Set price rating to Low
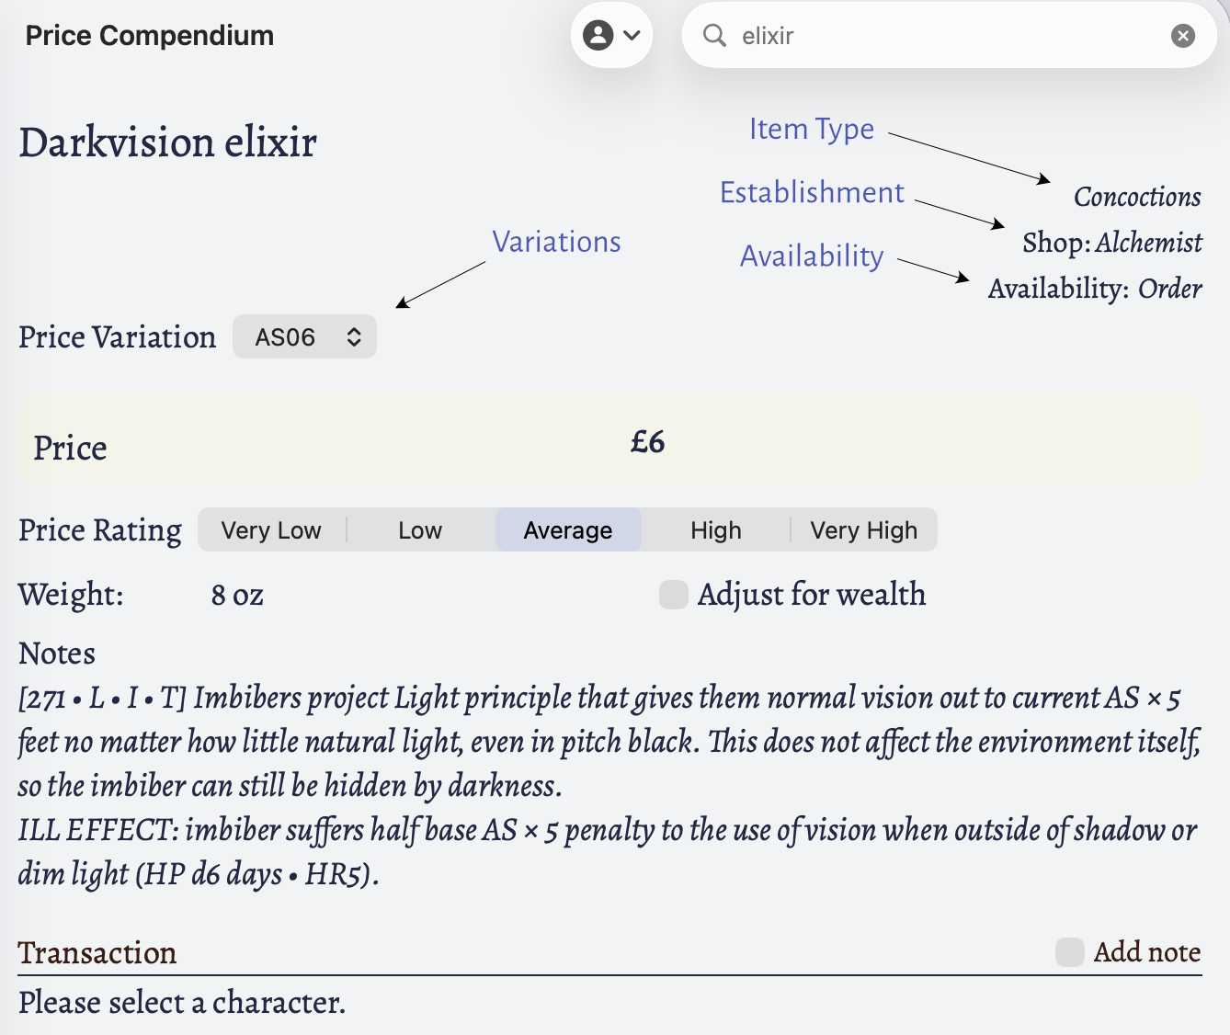Screen dimensions: 1230x1035 coord(420,530)
